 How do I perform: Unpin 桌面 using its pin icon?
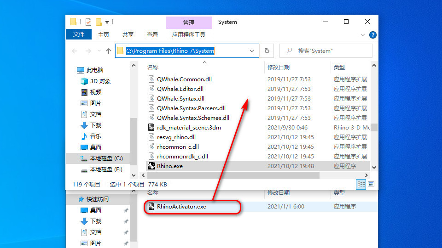tap(126, 210)
